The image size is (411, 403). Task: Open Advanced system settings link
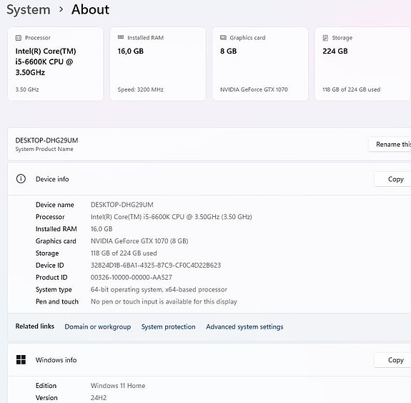click(244, 326)
